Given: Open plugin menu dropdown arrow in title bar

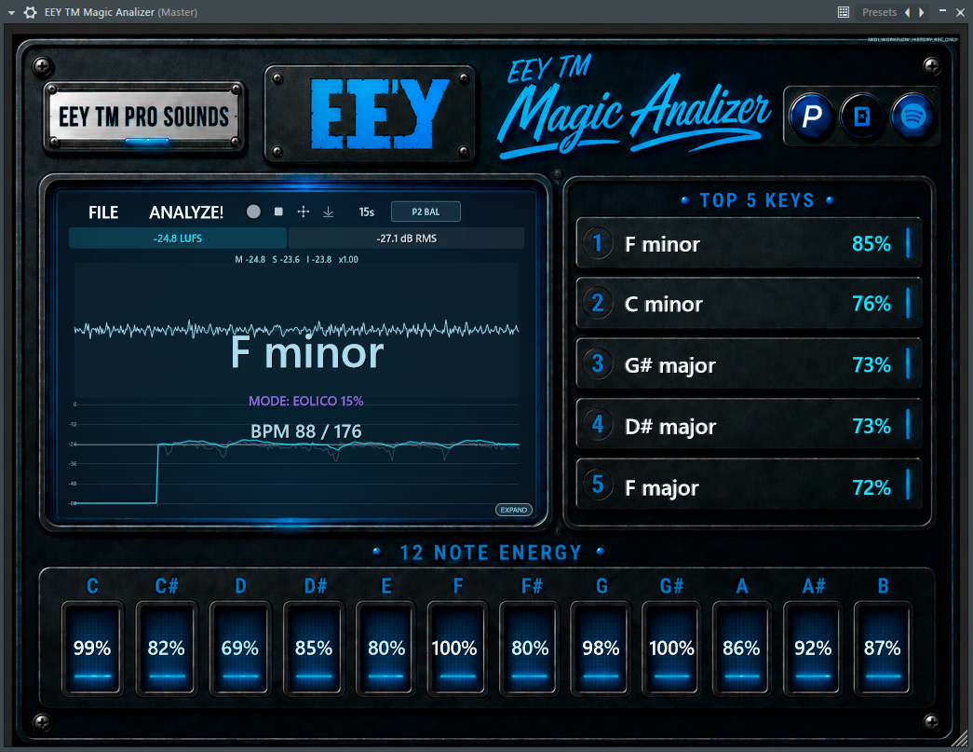Looking at the screenshot, I should (11, 12).
